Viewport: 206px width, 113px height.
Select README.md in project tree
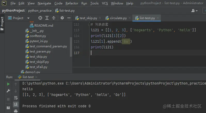41,26
